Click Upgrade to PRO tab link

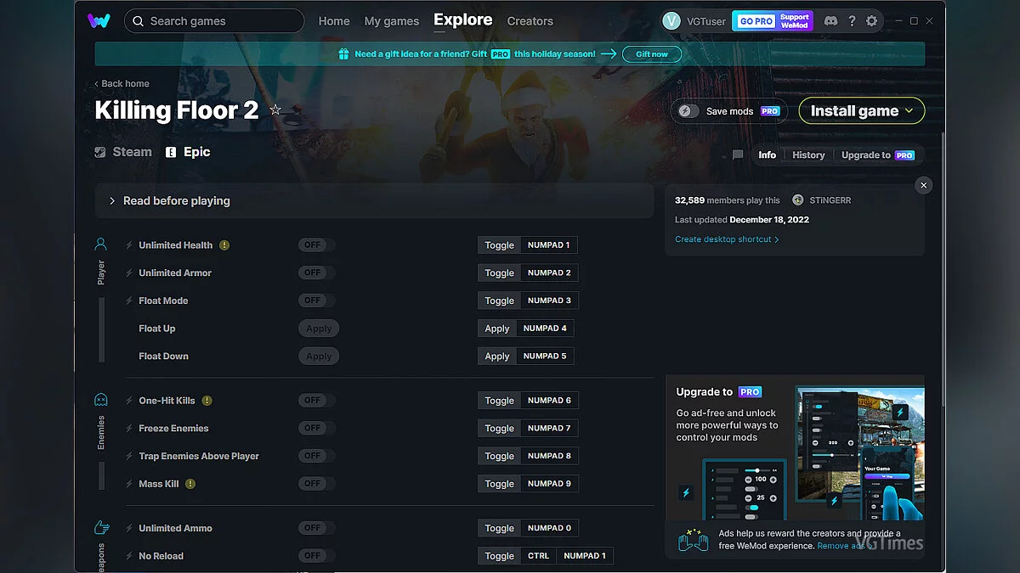pos(878,155)
